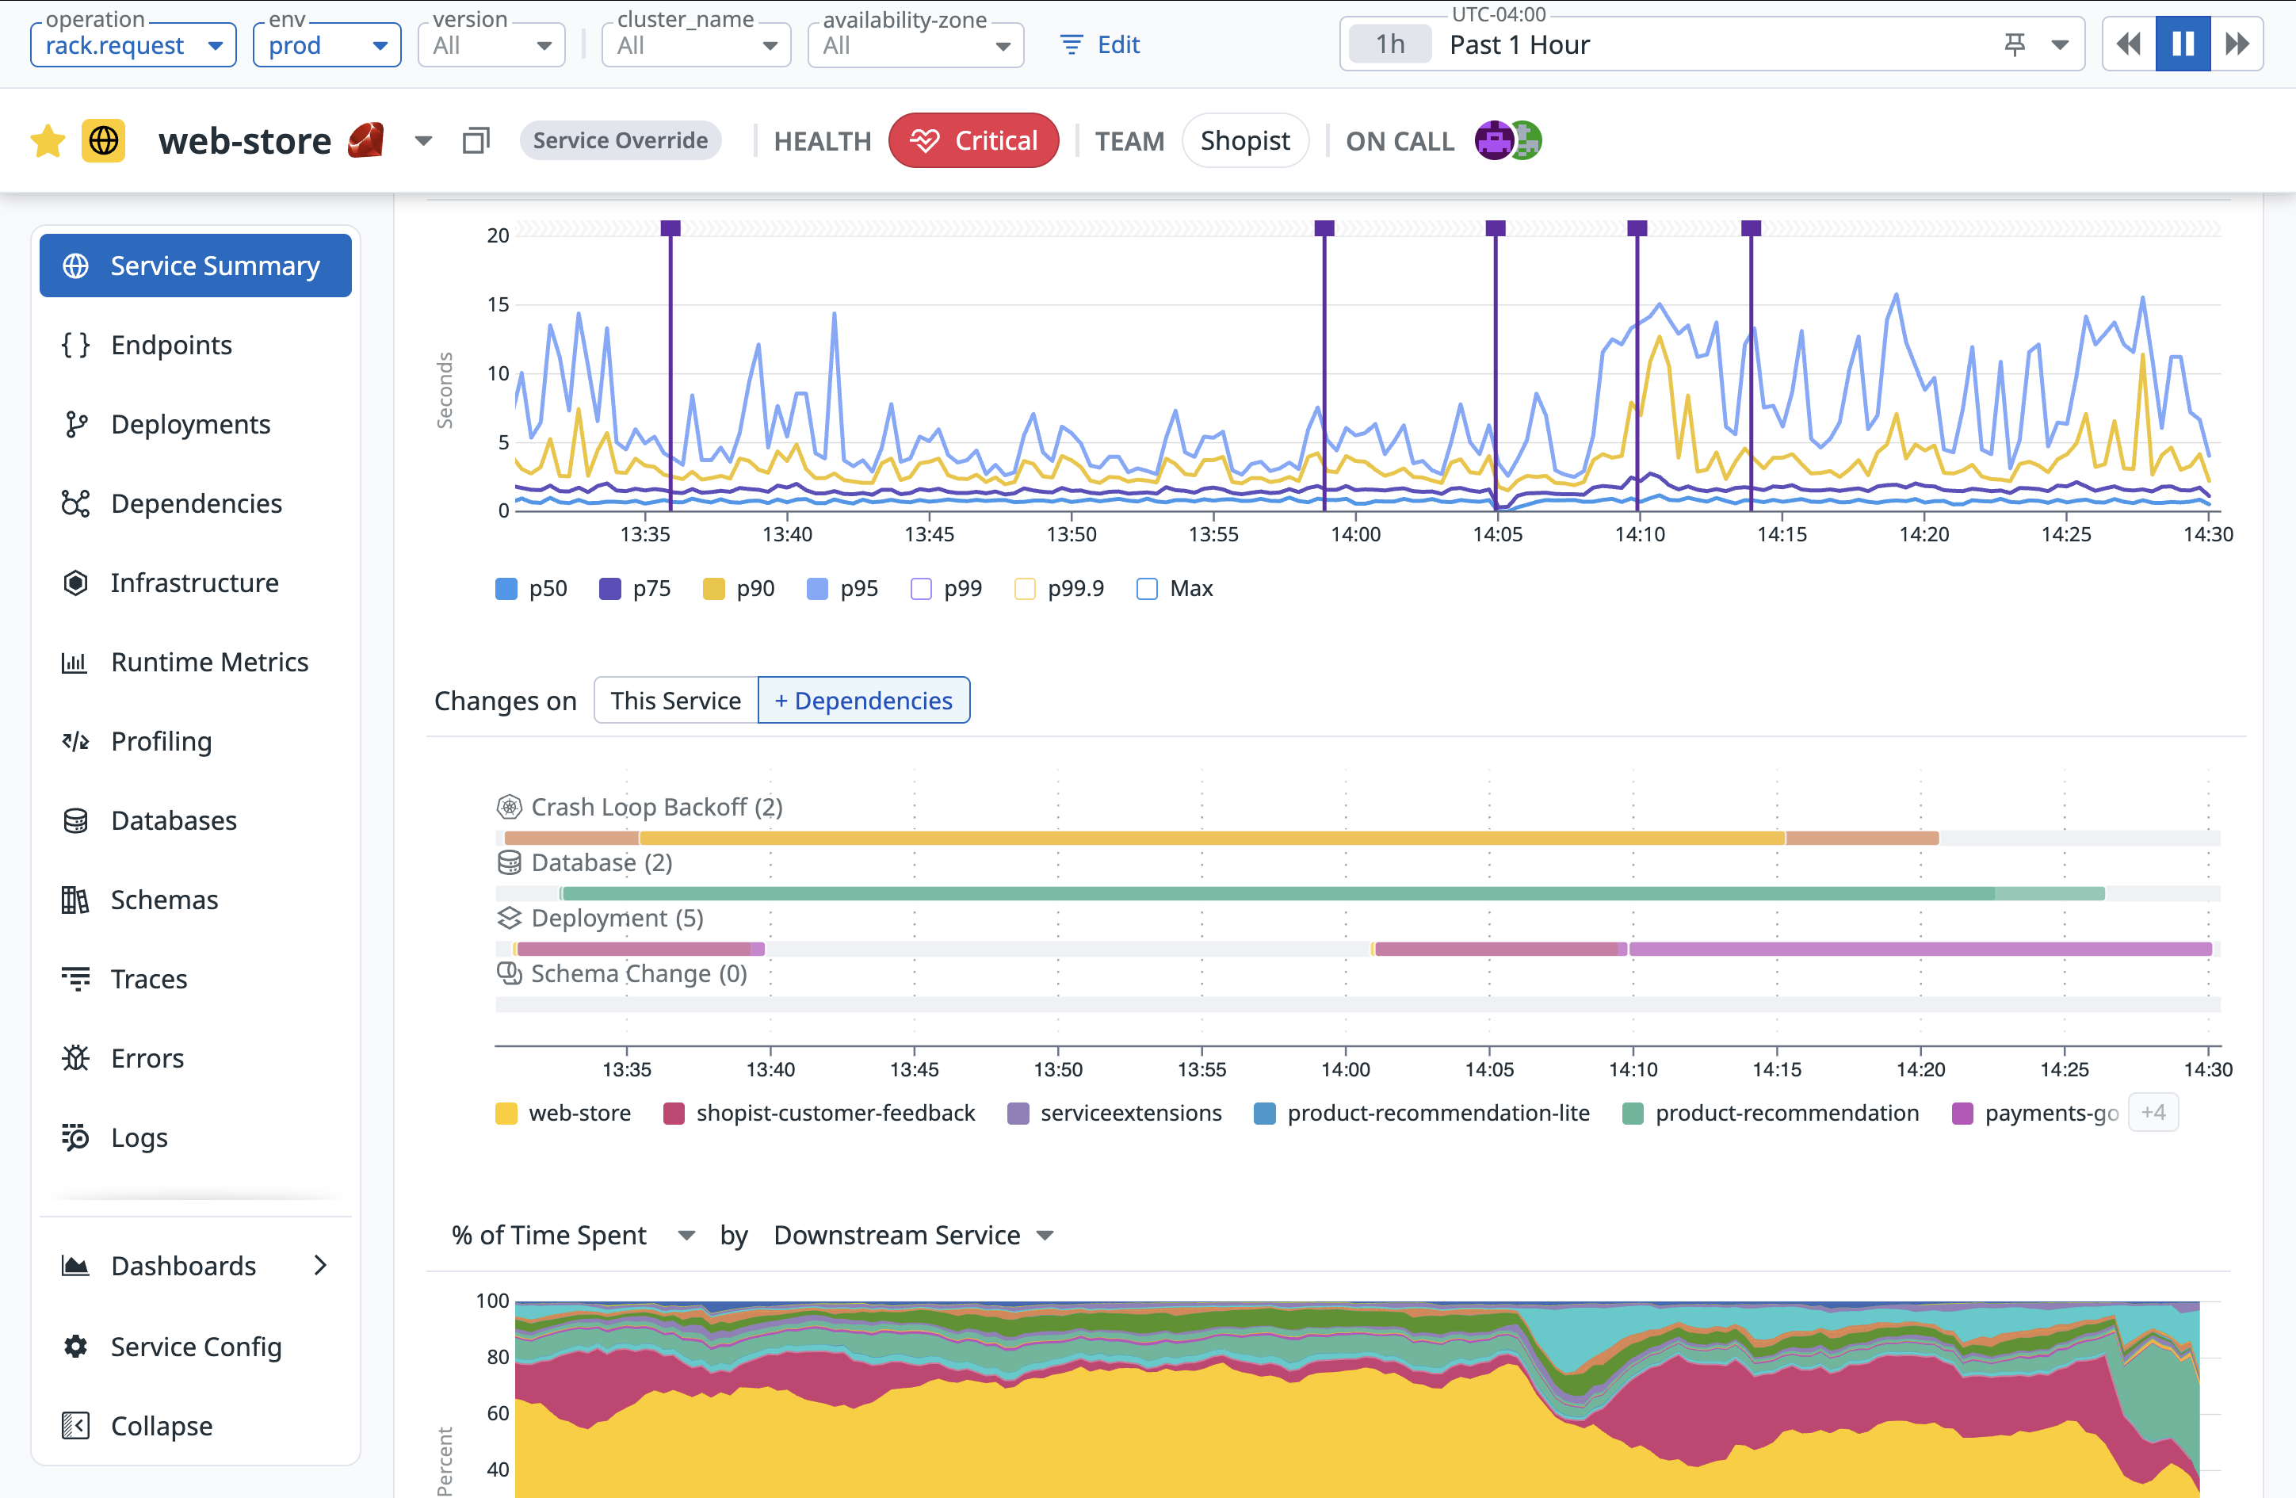The width and height of the screenshot is (2296, 1498).
Task: Click the pin time range icon
Action: point(2015,44)
